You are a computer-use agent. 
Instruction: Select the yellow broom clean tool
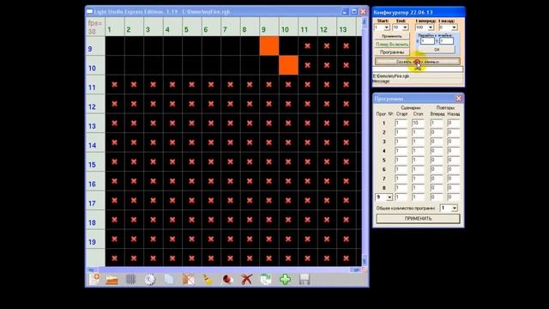coord(208,279)
